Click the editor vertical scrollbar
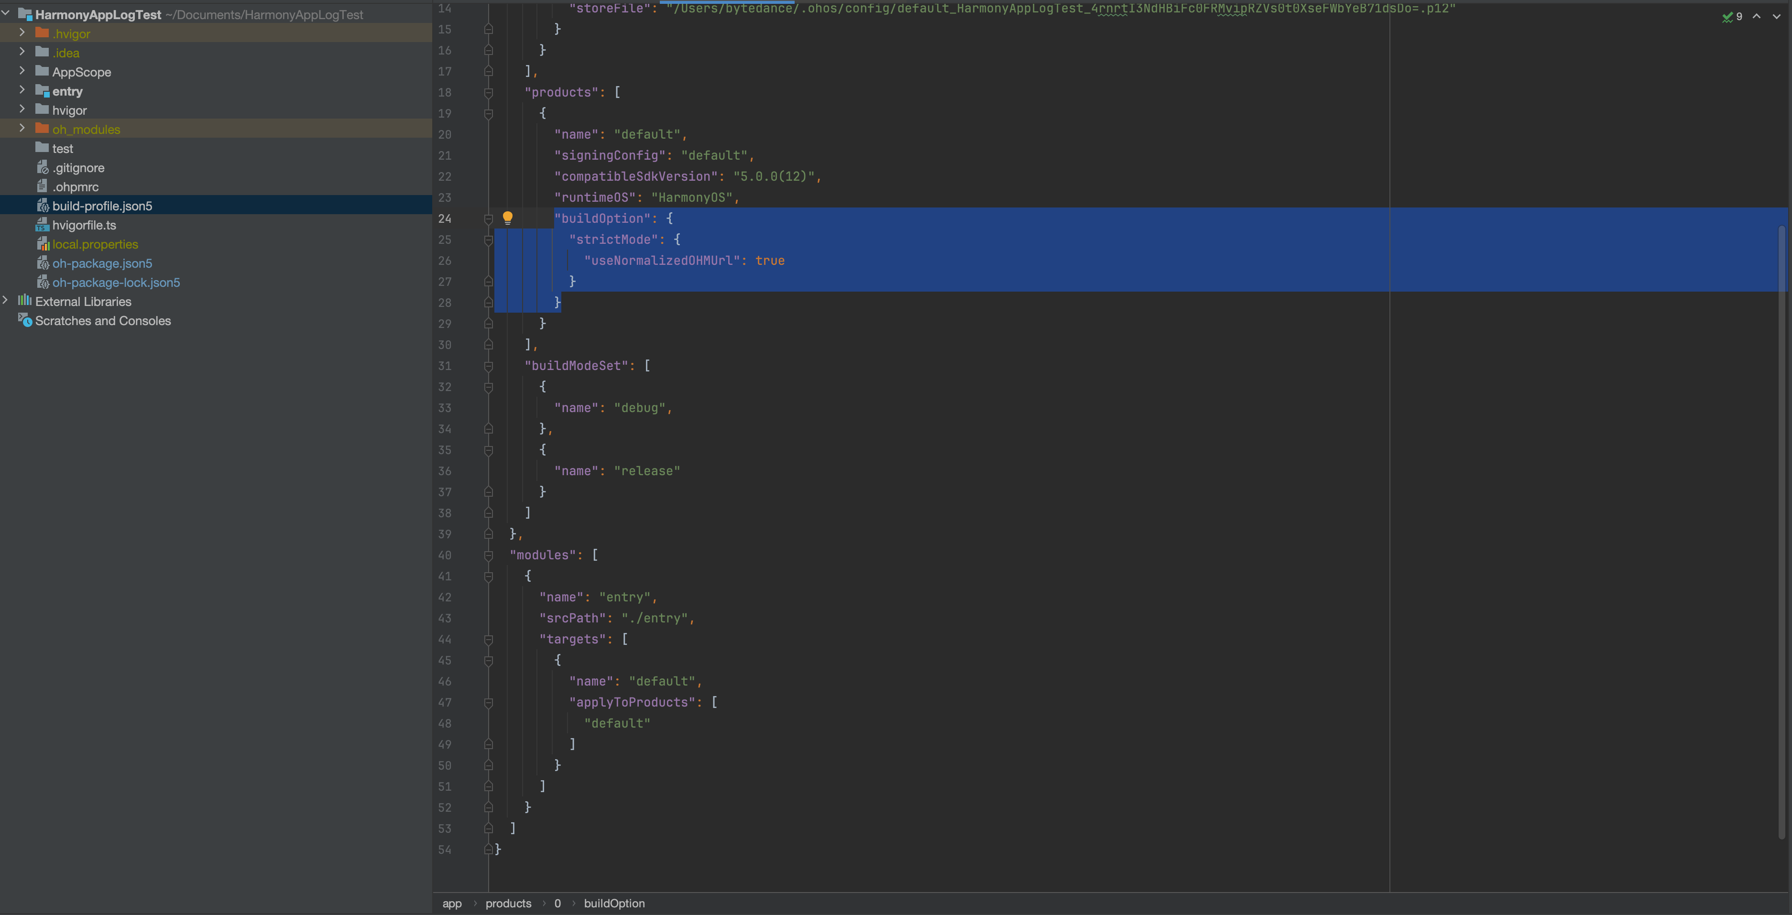The image size is (1792, 915). point(1782,532)
